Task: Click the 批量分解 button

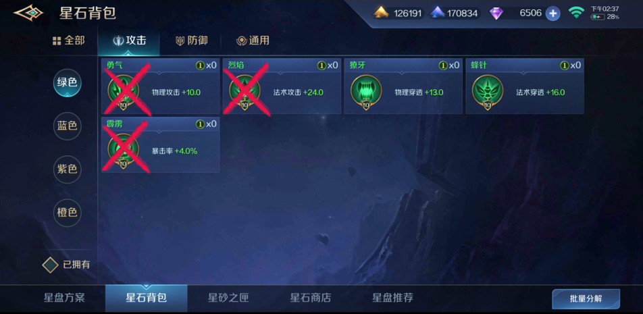Action: [586, 298]
